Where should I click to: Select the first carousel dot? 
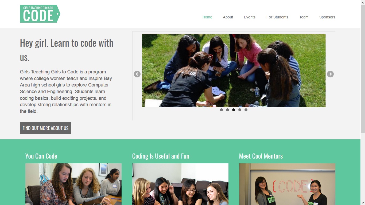(x=221, y=110)
